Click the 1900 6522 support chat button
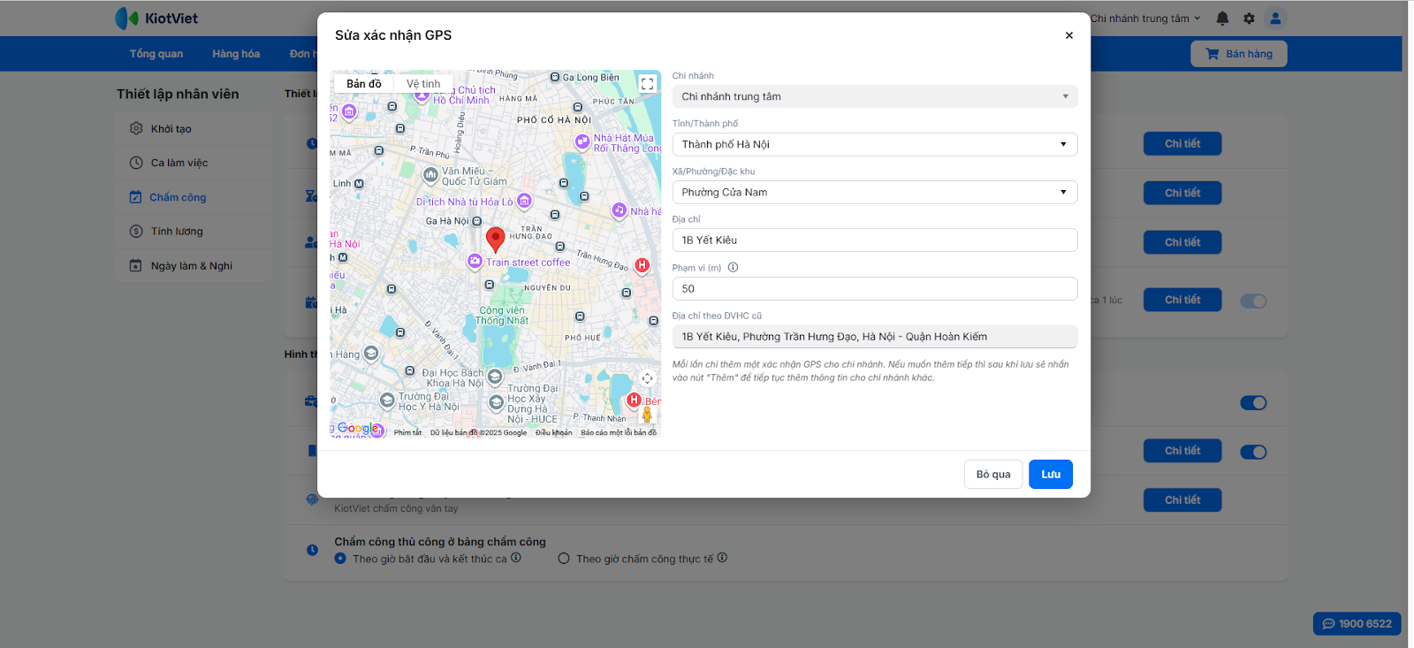 click(1357, 623)
